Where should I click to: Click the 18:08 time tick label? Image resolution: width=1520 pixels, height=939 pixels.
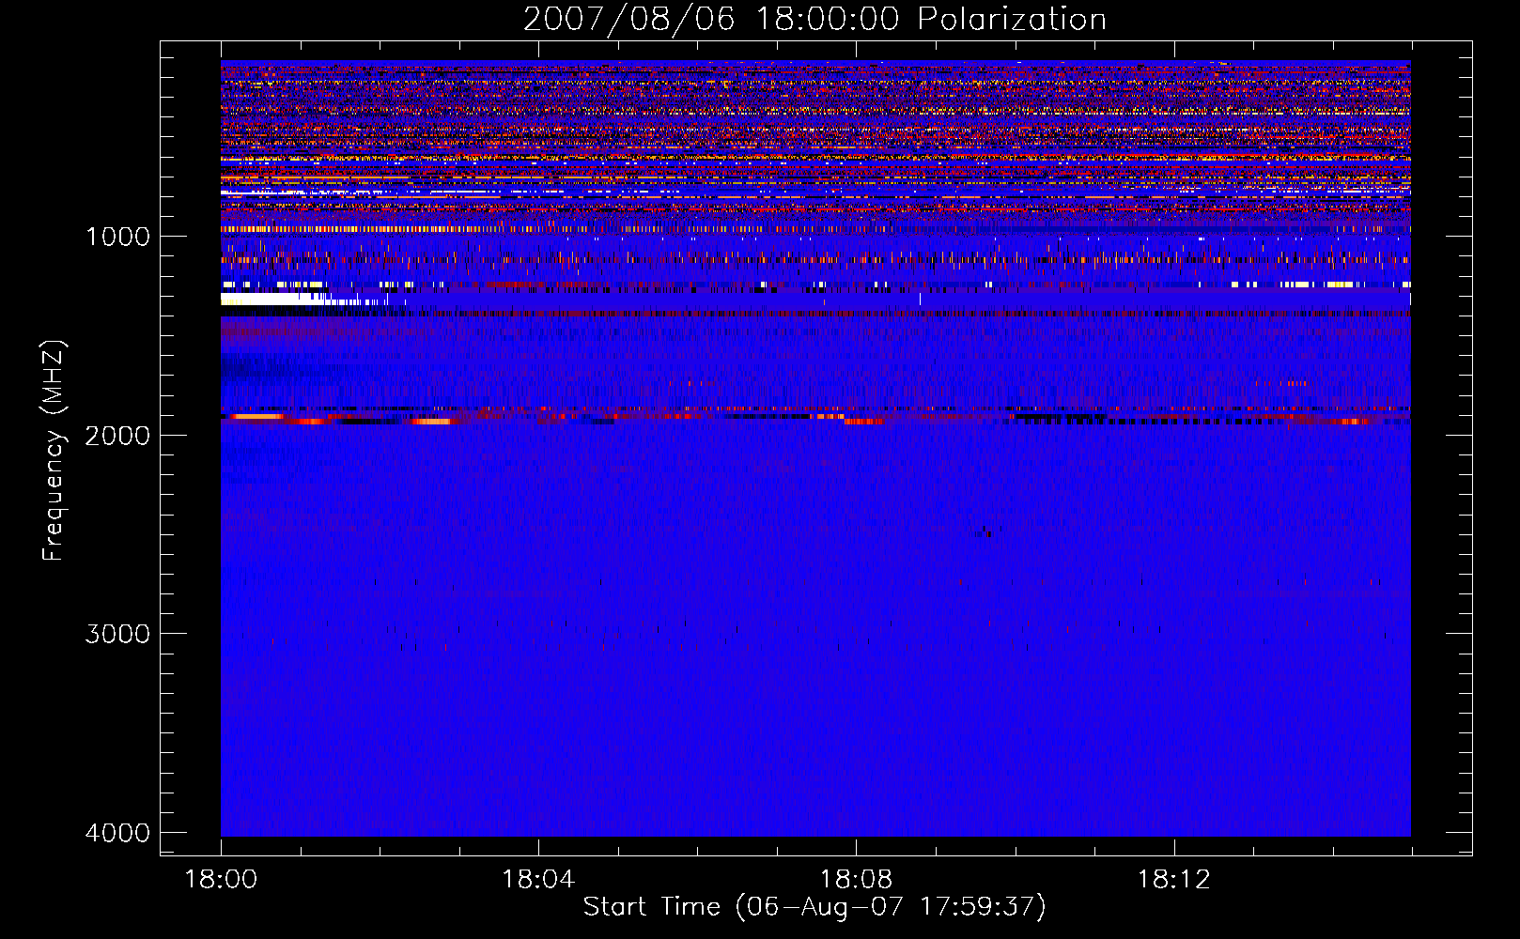pyautogui.click(x=856, y=880)
